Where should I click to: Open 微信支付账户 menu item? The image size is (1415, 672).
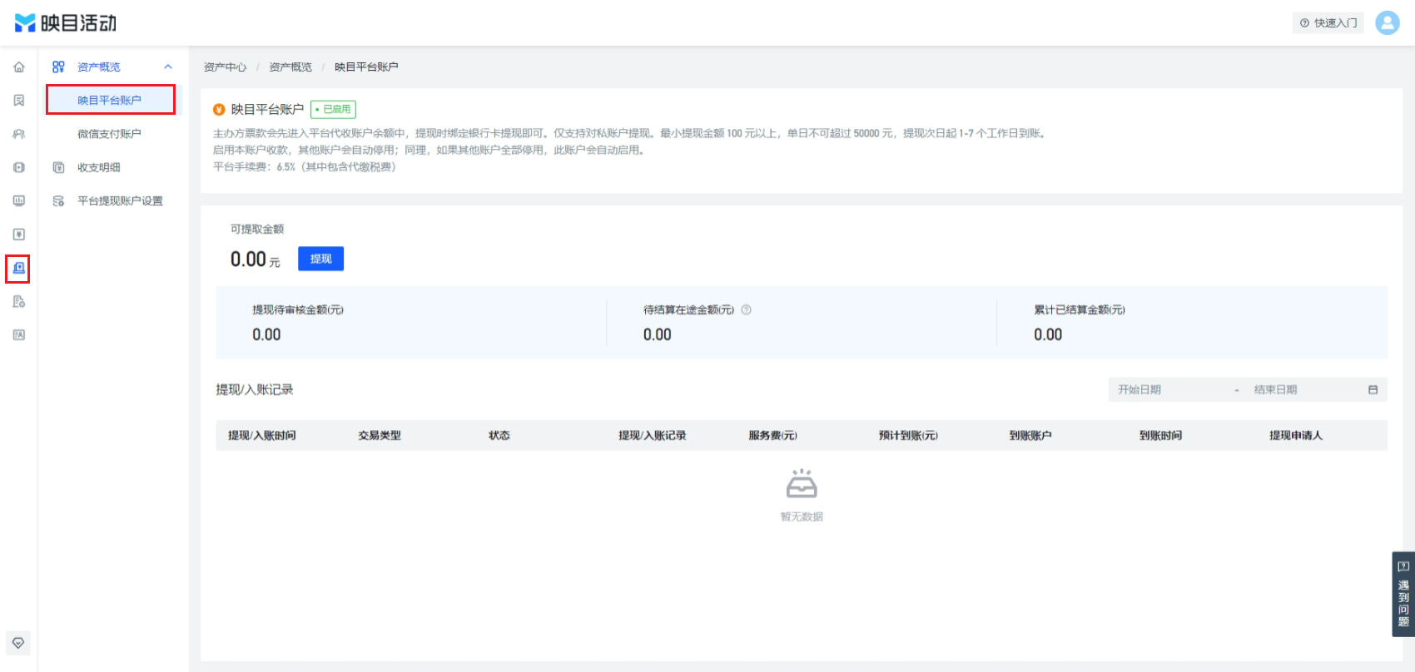[110, 134]
